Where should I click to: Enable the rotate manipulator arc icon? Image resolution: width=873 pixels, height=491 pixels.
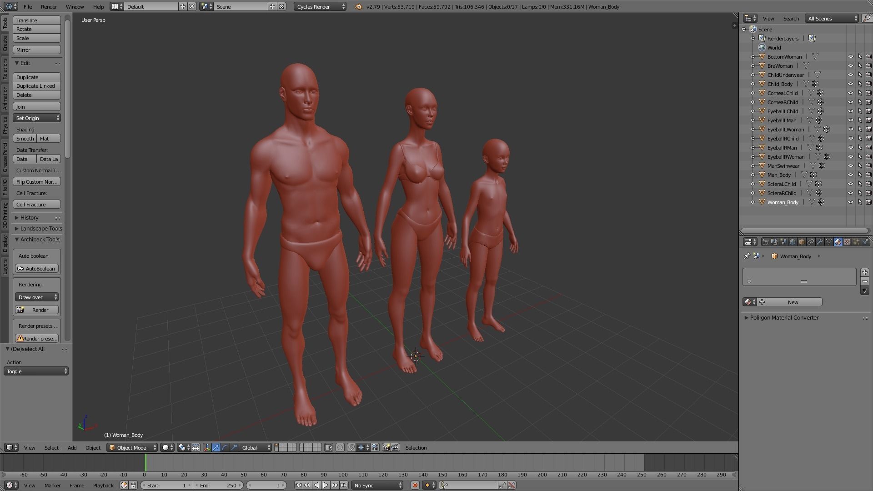[x=225, y=448]
